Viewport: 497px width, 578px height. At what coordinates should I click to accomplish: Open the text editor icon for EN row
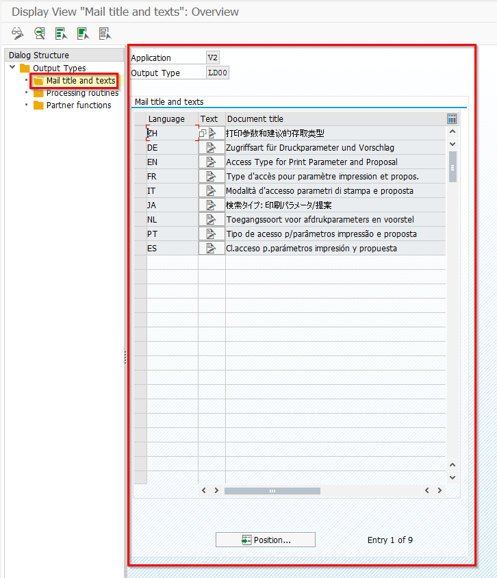tap(212, 162)
